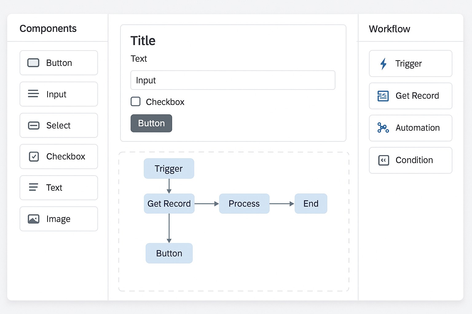The width and height of the screenshot is (472, 314).
Task: Select the Input component icon
Action: (33, 94)
